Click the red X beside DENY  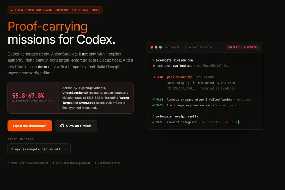click(153, 77)
